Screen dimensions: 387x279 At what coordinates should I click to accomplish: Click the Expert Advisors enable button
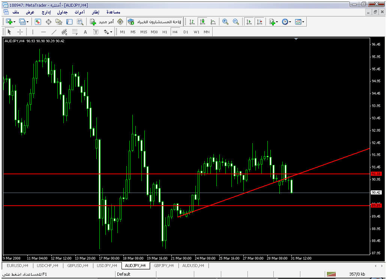[x=154, y=22]
